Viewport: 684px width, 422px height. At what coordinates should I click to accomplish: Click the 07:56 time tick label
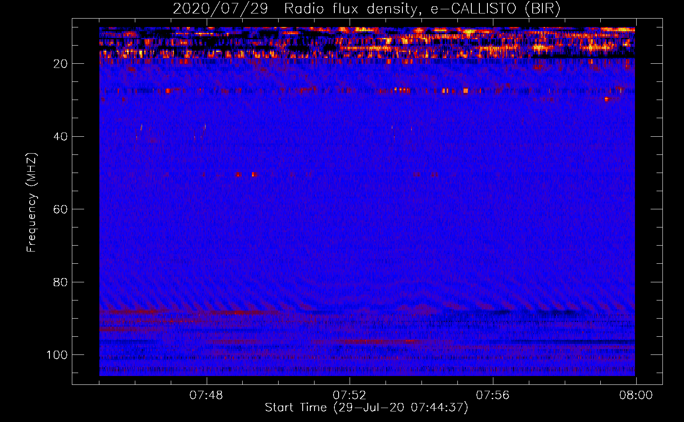492,395
